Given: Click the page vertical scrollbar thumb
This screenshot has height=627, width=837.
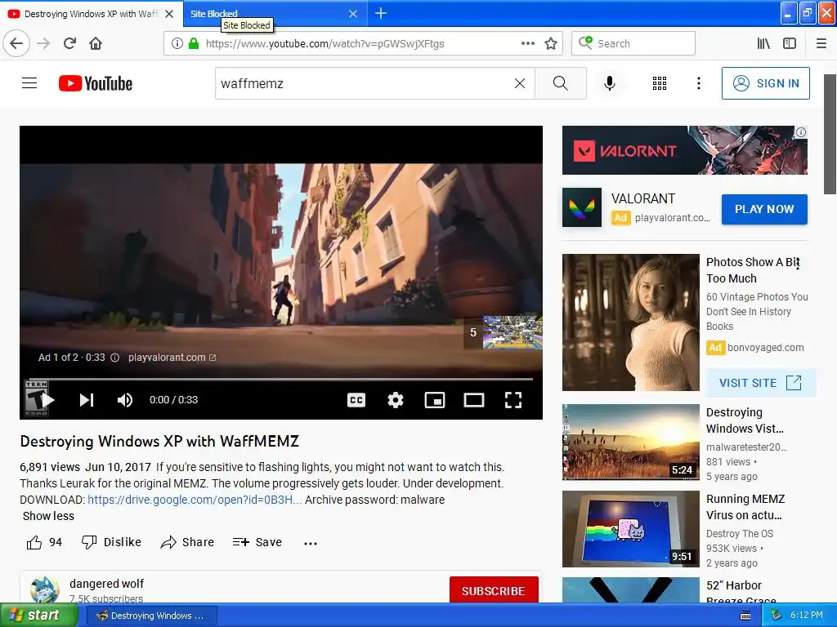Looking at the screenshot, I should pos(830,135).
